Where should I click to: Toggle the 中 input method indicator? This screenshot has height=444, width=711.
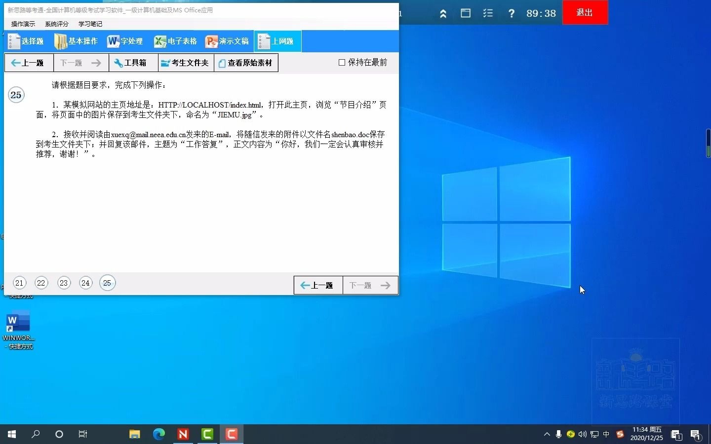coord(606,435)
